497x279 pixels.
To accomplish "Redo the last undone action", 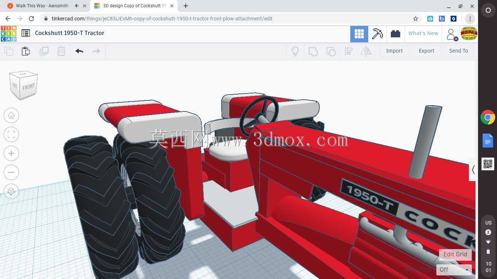I will click(96, 51).
